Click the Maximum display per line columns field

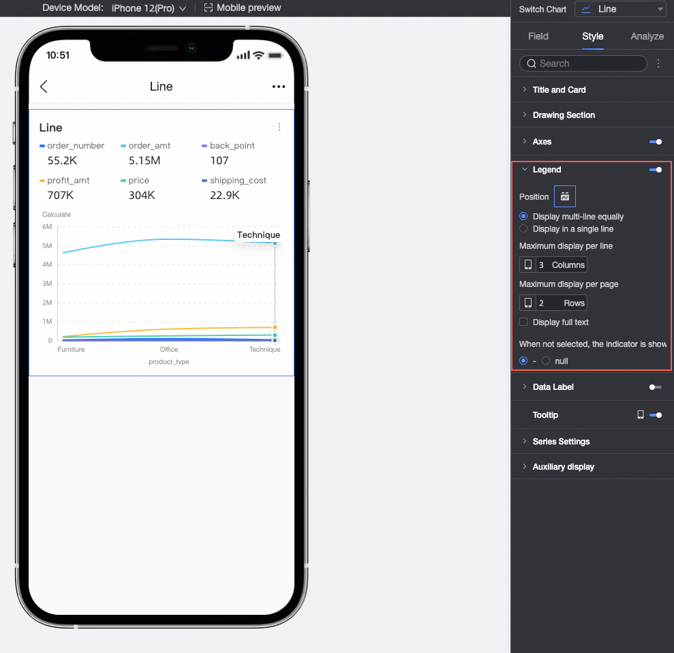click(553, 264)
